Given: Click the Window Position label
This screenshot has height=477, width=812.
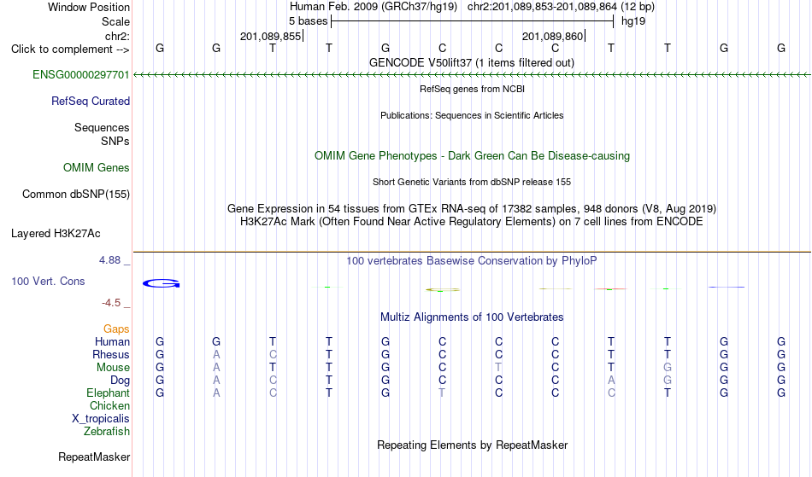Looking at the screenshot, I should (89, 7).
